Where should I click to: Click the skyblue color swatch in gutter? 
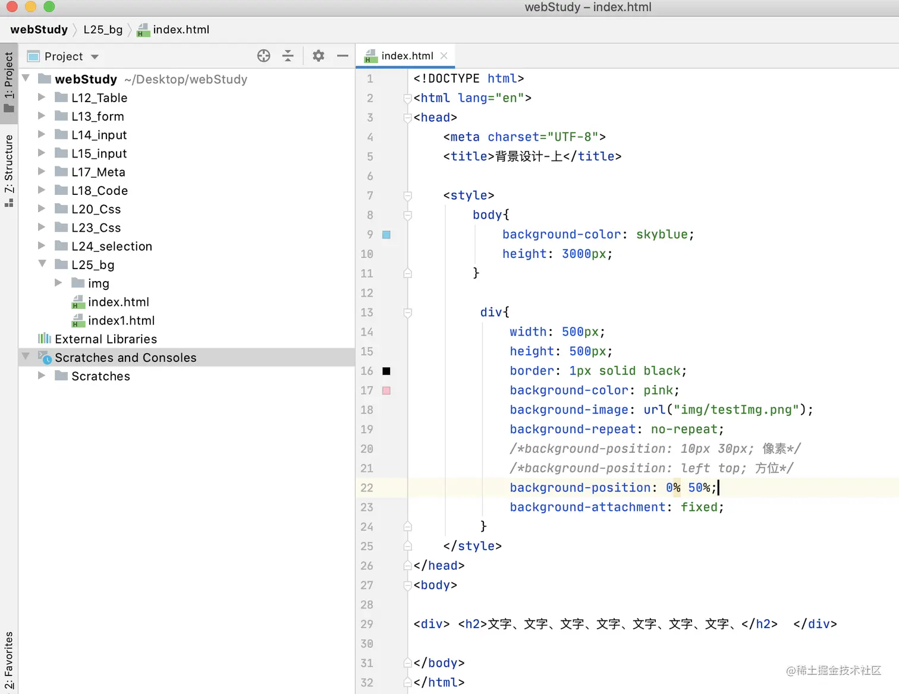[386, 235]
